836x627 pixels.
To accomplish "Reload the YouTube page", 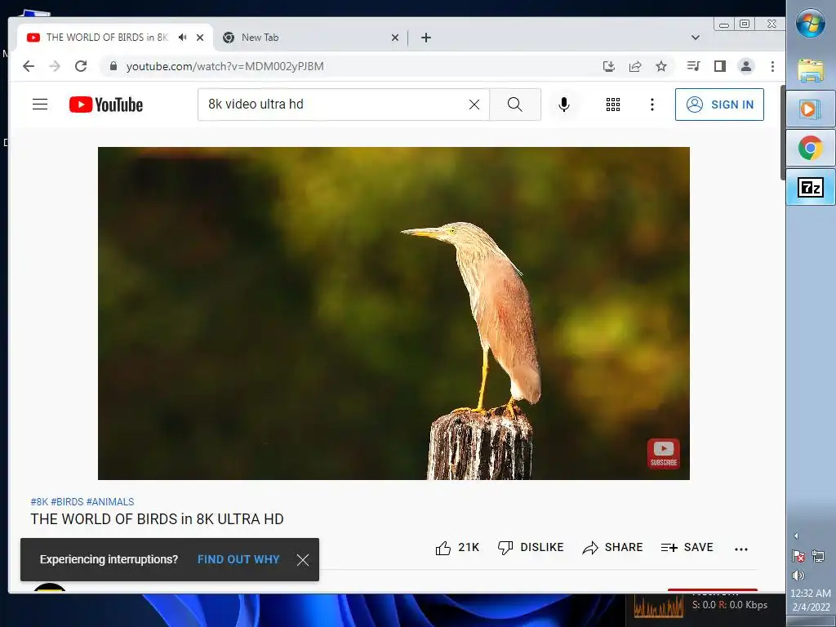I will click(81, 66).
